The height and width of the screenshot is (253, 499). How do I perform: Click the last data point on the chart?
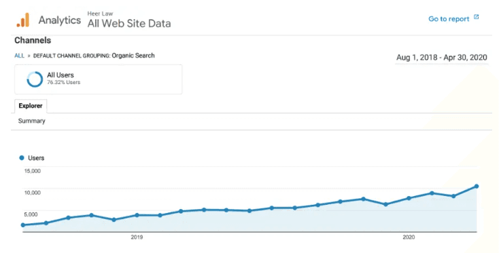477,187
